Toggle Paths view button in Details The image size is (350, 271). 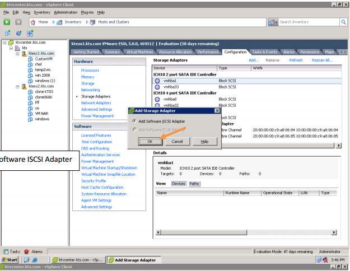pos(194,184)
